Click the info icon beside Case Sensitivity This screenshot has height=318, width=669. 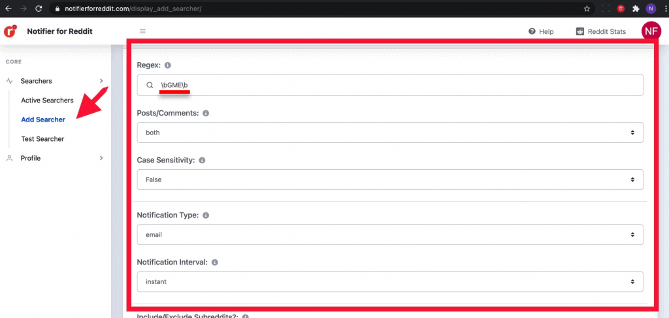point(202,161)
